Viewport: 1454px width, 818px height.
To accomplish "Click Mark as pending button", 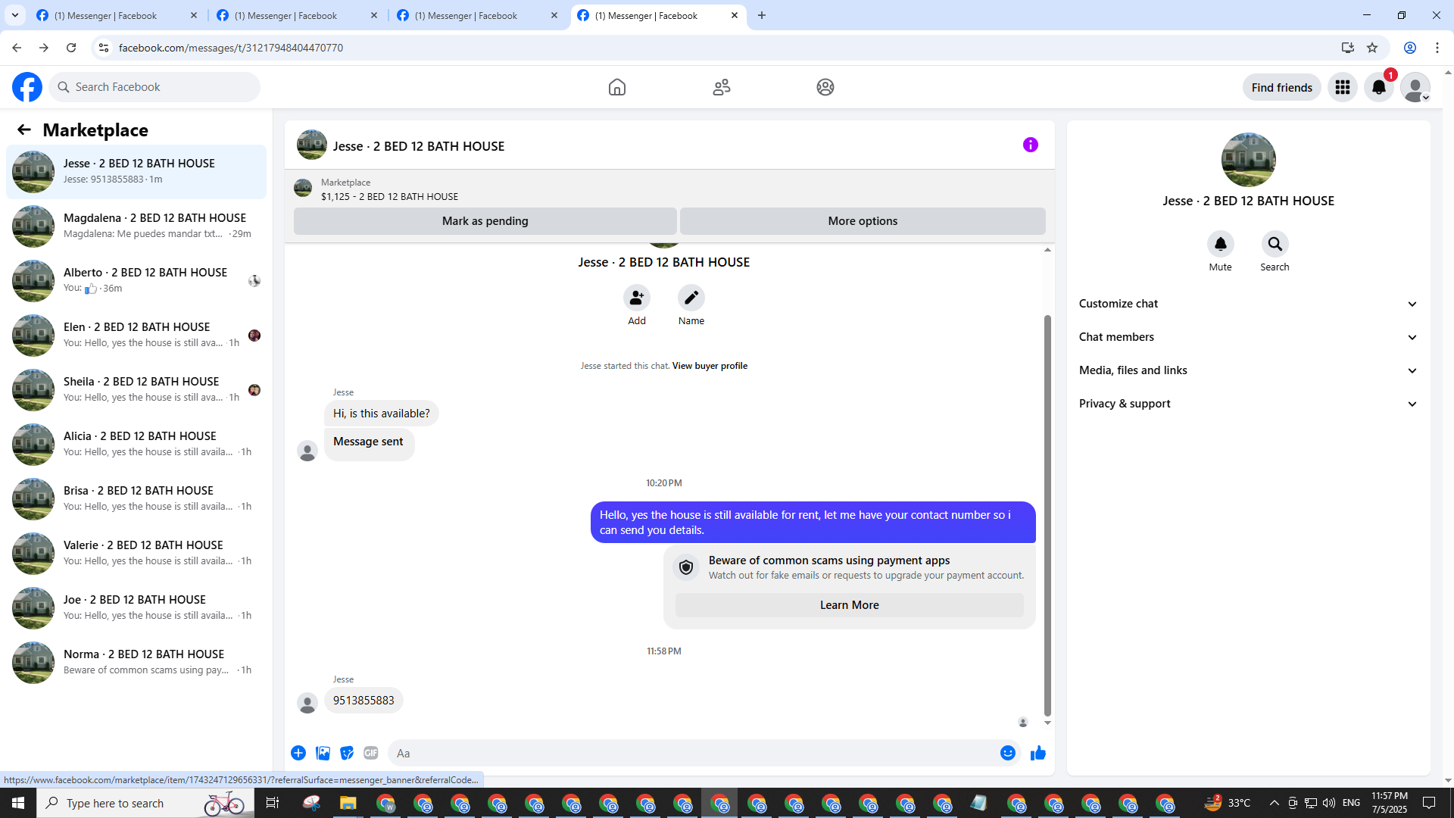I will coord(485,221).
